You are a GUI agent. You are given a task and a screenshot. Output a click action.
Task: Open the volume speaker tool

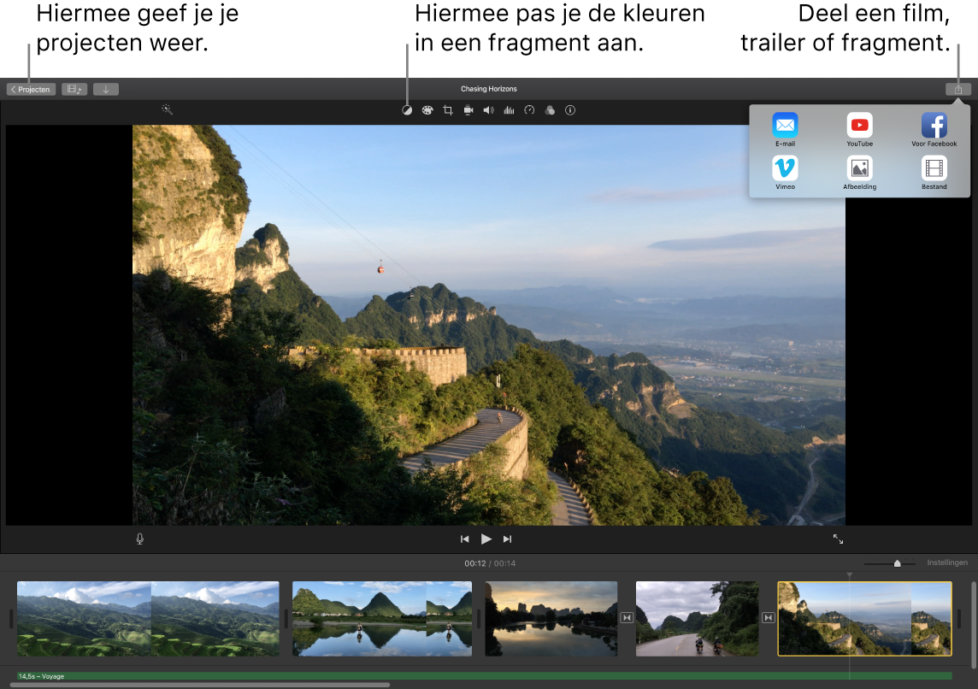click(488, 110)
